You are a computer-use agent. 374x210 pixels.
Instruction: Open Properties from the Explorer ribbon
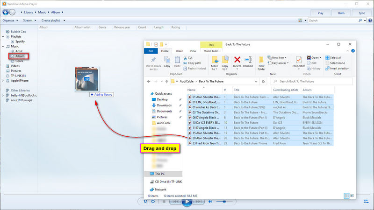click(x=299, y=63)
